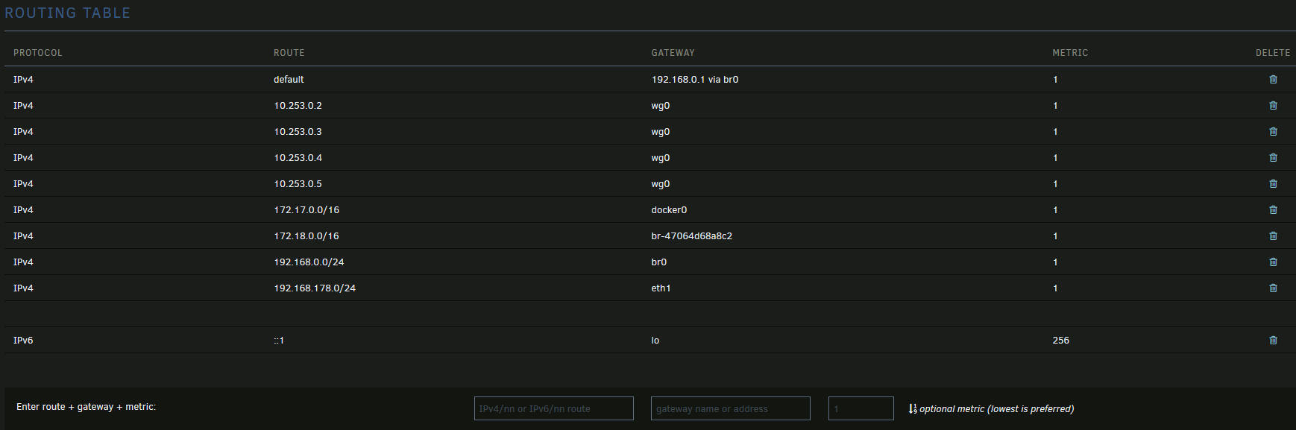The width and height of the screenshot is (1296, 430).
Task: Remove the 10.253.0.5 wg0 route
Action: (x=1273, y=184)
